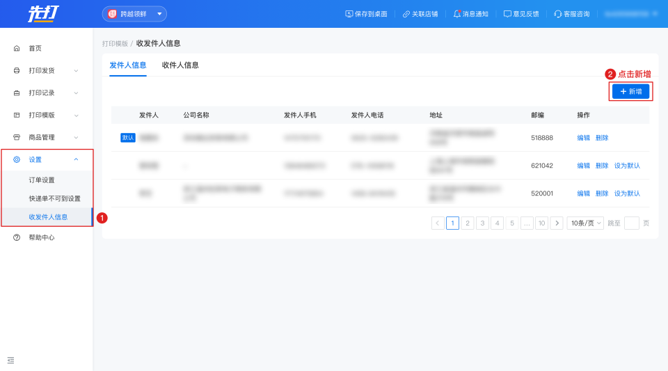Click 删除 in the first sender row
This screenshot has height=371, width=668.
pos(602,138)
